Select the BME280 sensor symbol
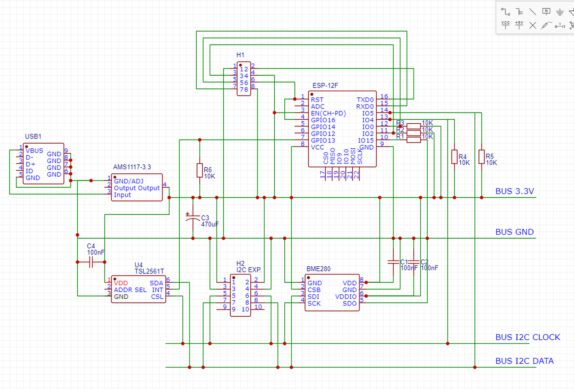The width and height of the screenshot is (574, 389). pos(332,293)
